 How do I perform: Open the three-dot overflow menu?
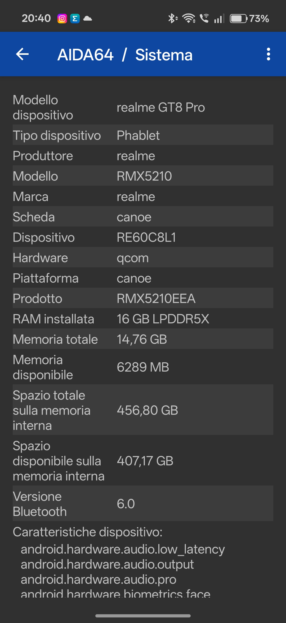(x=268, y=54)
